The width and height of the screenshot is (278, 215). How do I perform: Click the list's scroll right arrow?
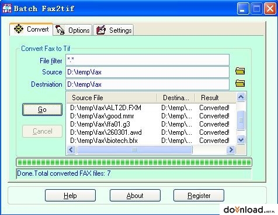(231, 150)
